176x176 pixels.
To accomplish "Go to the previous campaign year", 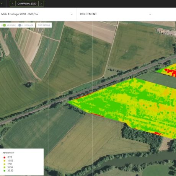I will 13,3.
